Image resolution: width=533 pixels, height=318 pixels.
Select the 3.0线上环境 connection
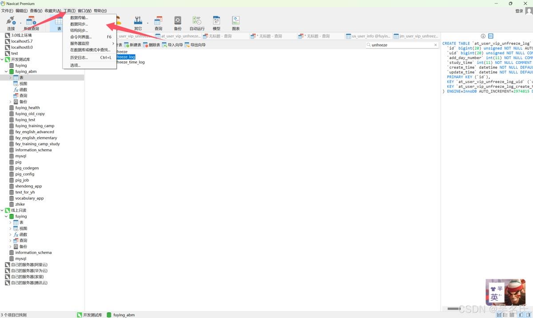(21, 35)
